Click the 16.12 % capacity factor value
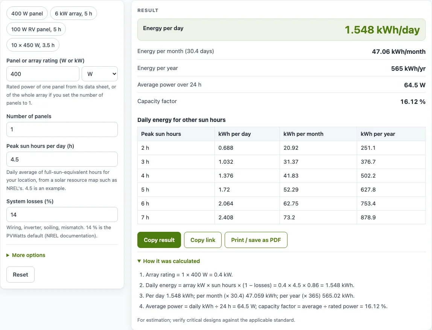The width and height of the screenshot is (432, 330). point(413,102)
